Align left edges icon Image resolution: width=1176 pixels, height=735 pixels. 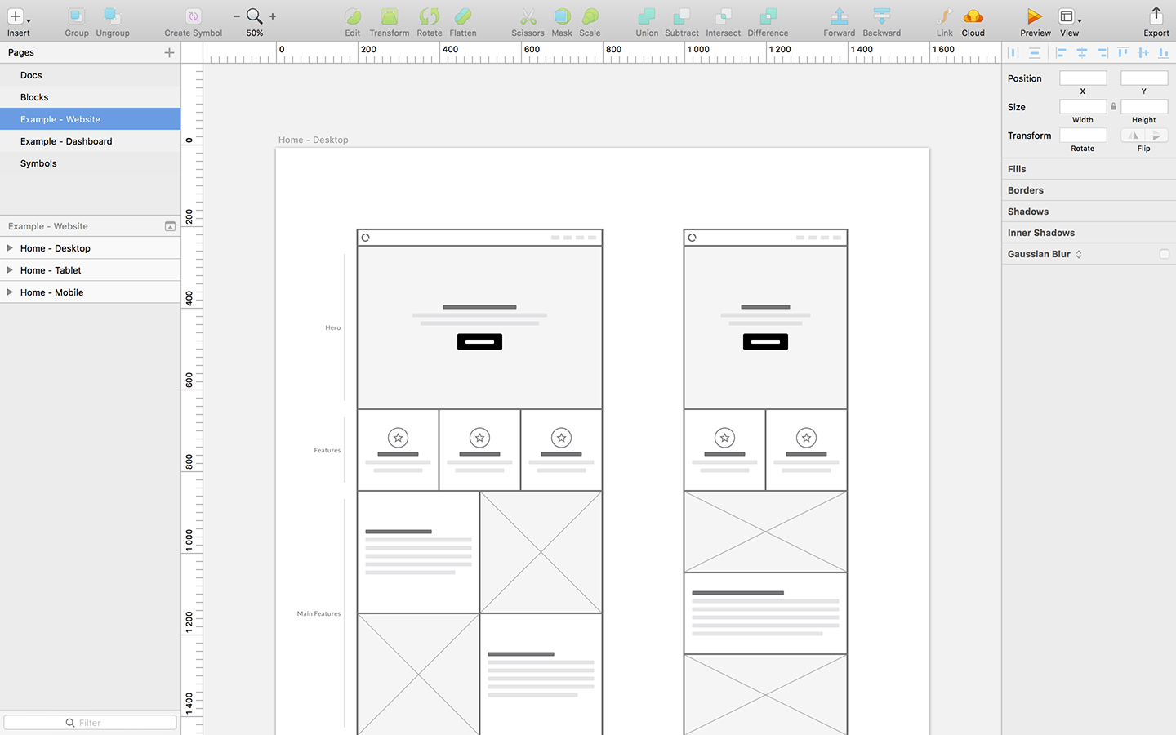pos(1061,52)
